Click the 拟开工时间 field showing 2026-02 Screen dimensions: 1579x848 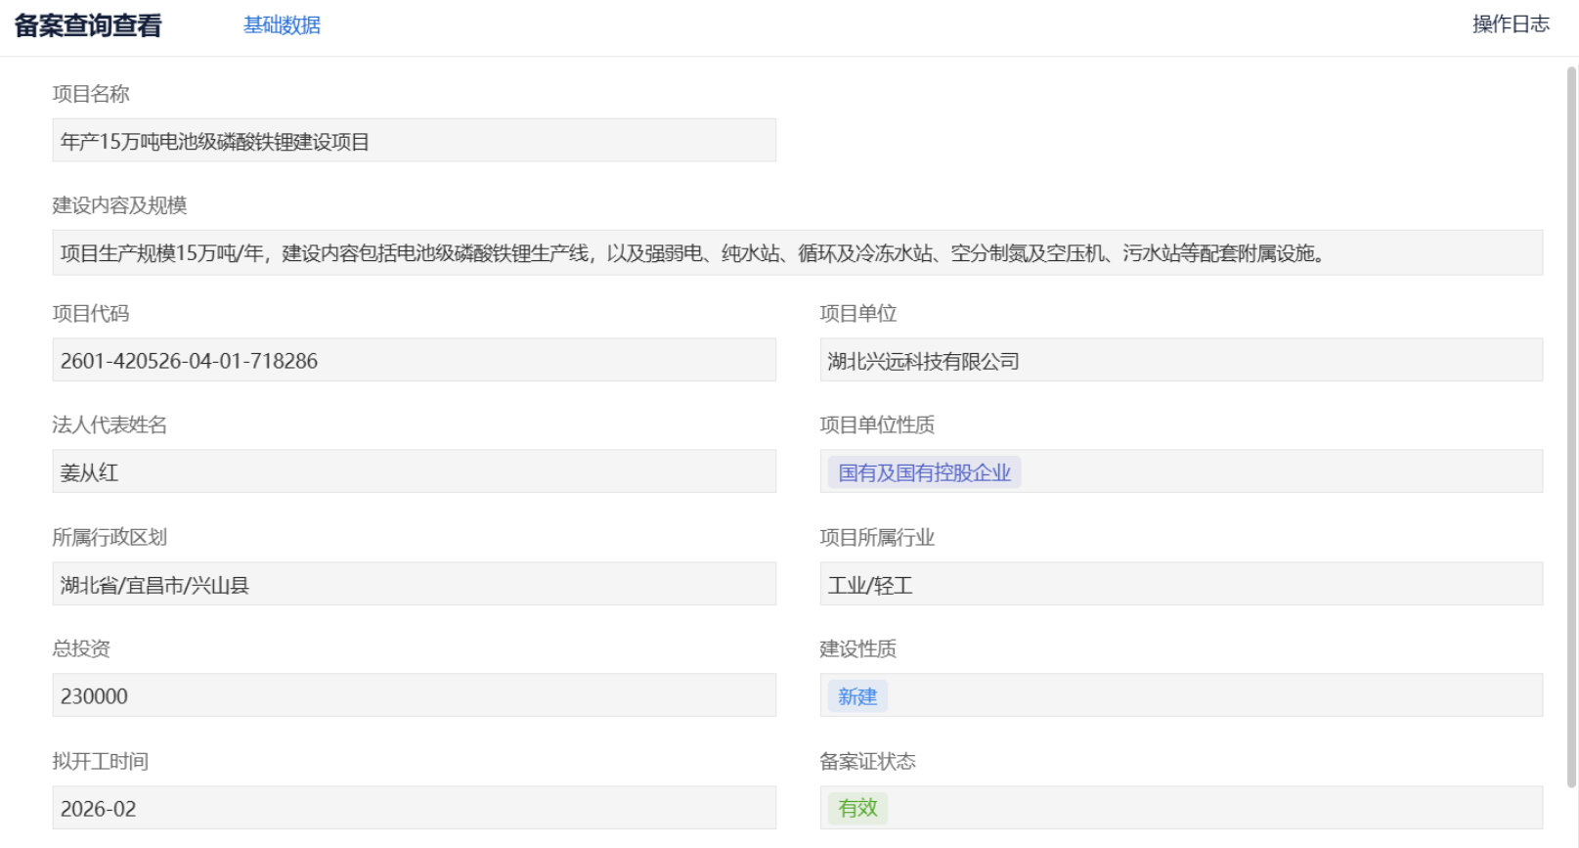tap(414, 809)
